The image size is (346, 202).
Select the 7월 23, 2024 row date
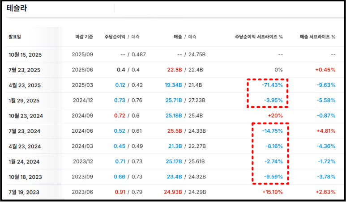click(x=25, y=131)
